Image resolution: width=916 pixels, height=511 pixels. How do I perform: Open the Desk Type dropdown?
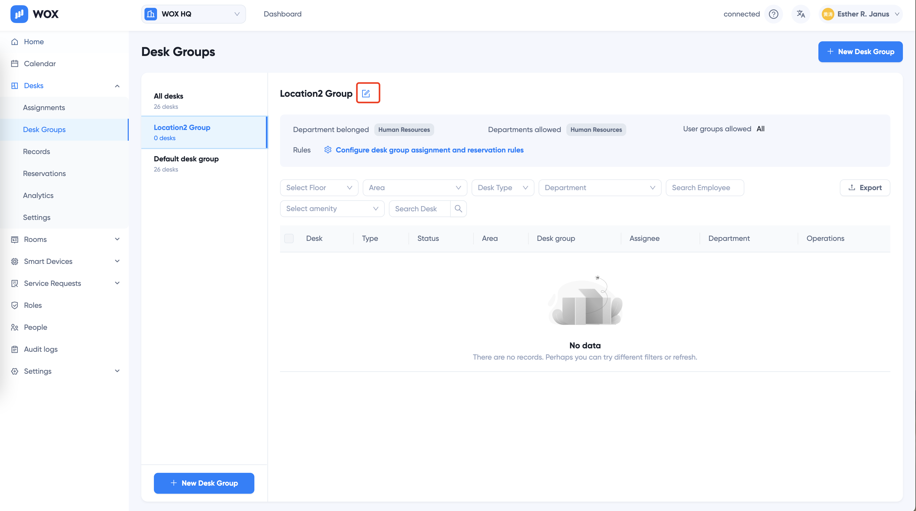pos(502,188)
